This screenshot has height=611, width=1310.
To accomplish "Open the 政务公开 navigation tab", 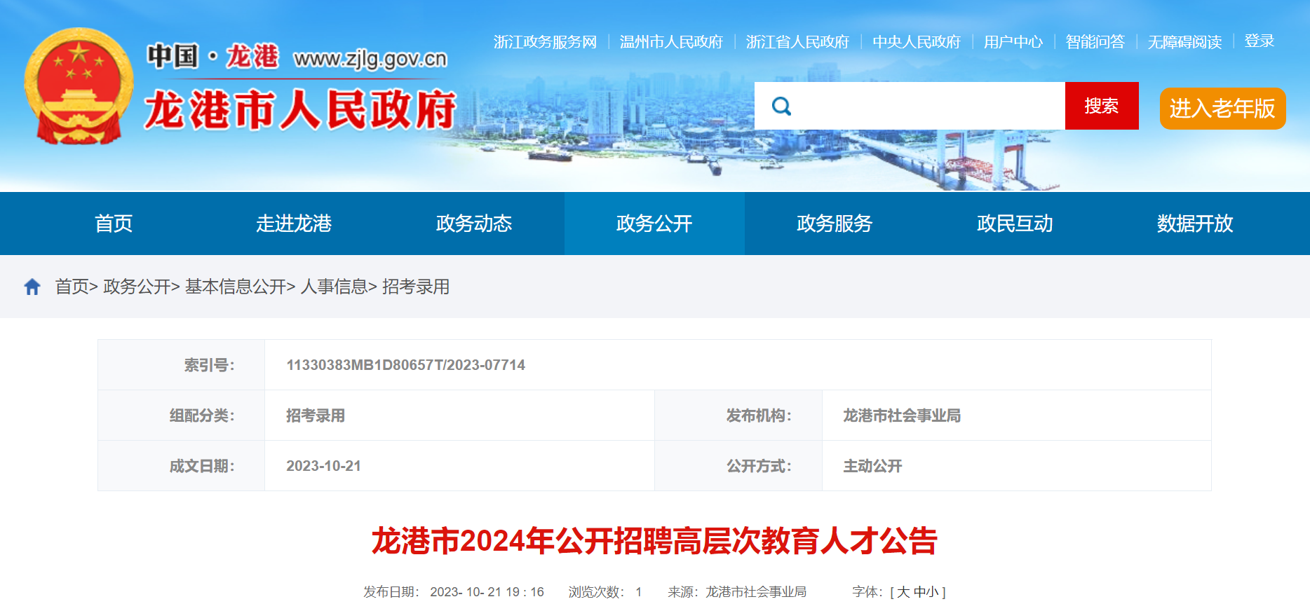I will tap(654, 224).
